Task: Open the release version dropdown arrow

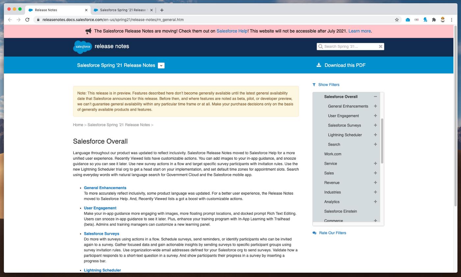Action: pyautogui.click(x=161, y=65)
